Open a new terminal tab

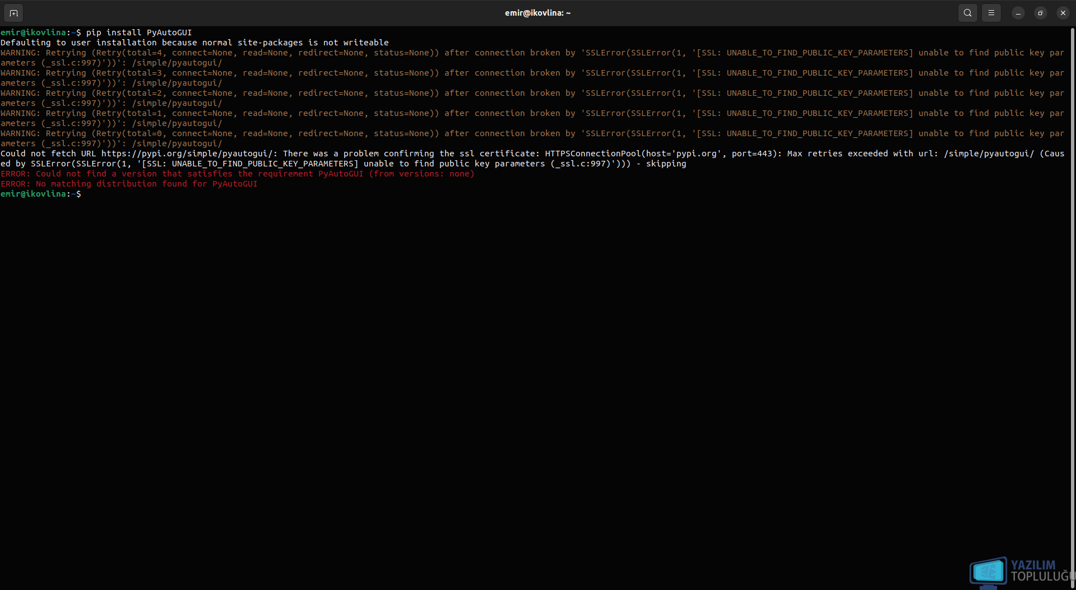click(13, 13)
